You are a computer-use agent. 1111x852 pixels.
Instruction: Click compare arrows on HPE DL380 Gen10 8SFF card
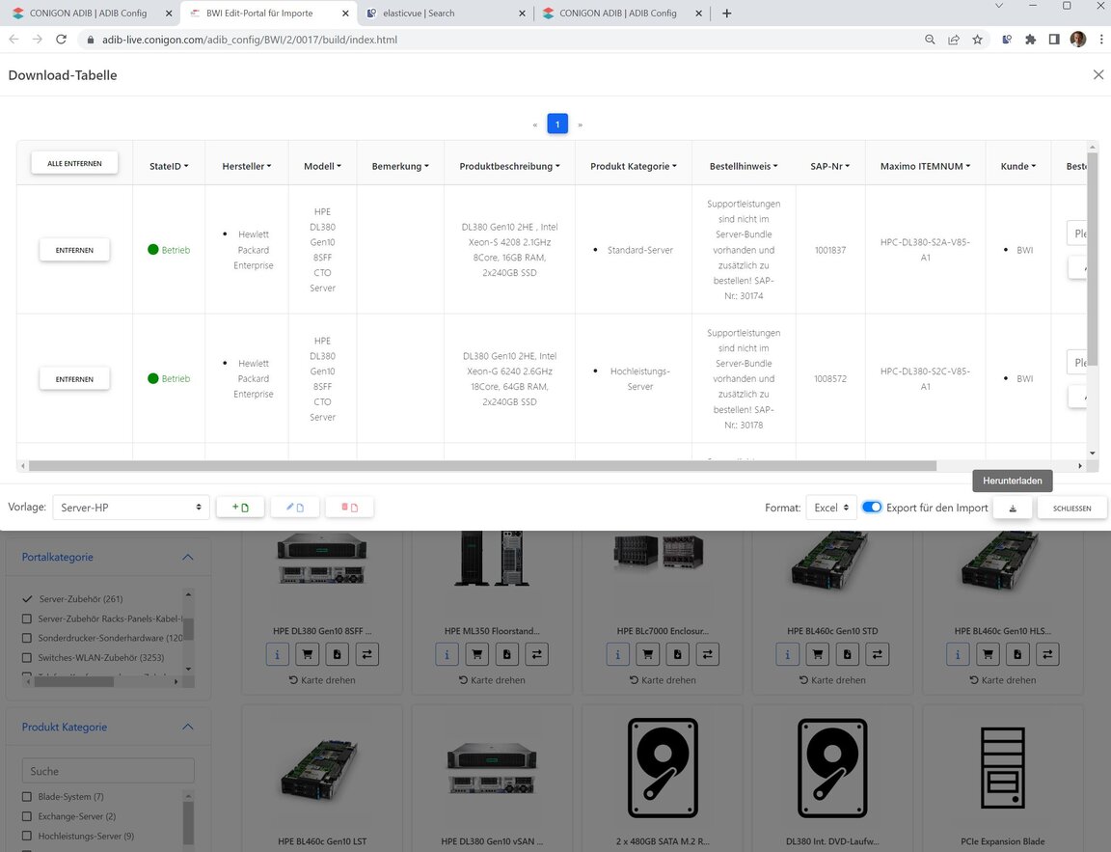click(367, 654)
